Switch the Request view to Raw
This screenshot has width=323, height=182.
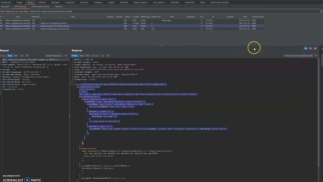pos(10,56)
